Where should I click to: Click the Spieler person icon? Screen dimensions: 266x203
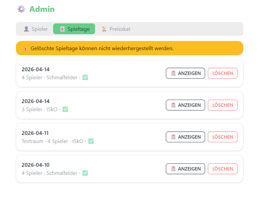tap(26, 29)
